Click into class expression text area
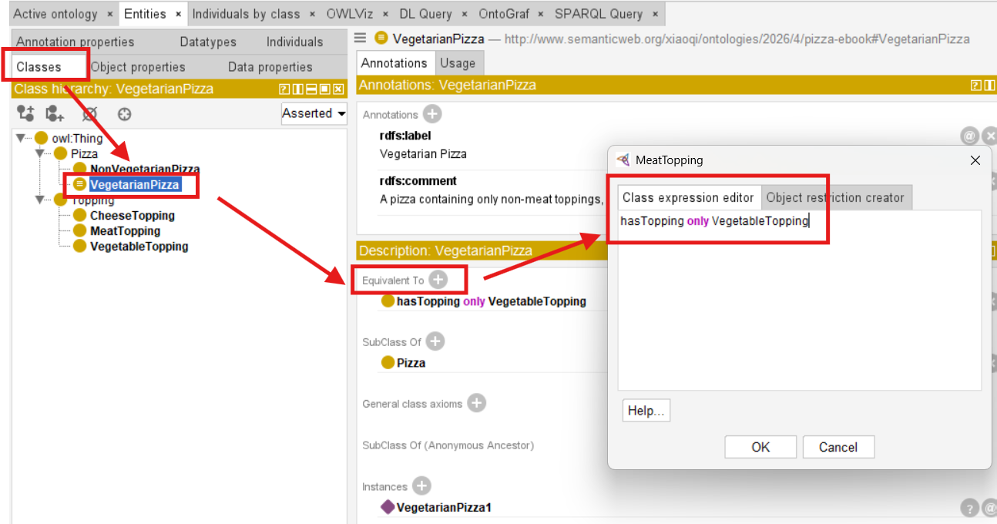997x524 pixels. click(799, 300)
